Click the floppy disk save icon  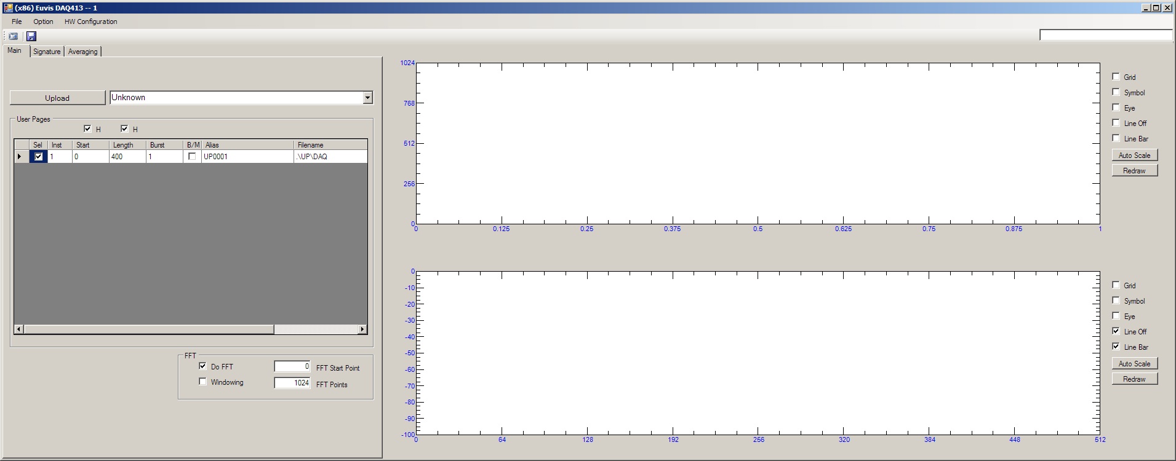point(31,36)
